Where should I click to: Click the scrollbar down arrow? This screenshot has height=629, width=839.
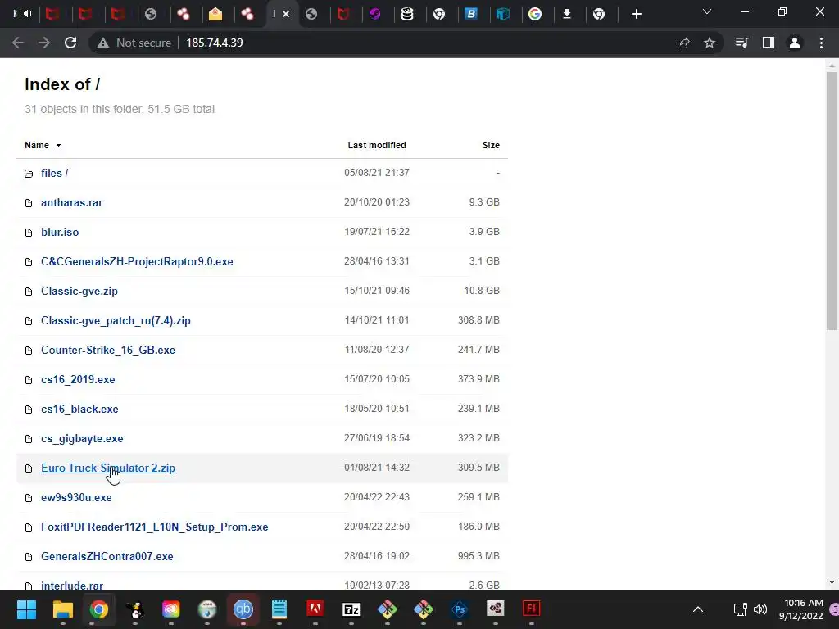point(832,582)
